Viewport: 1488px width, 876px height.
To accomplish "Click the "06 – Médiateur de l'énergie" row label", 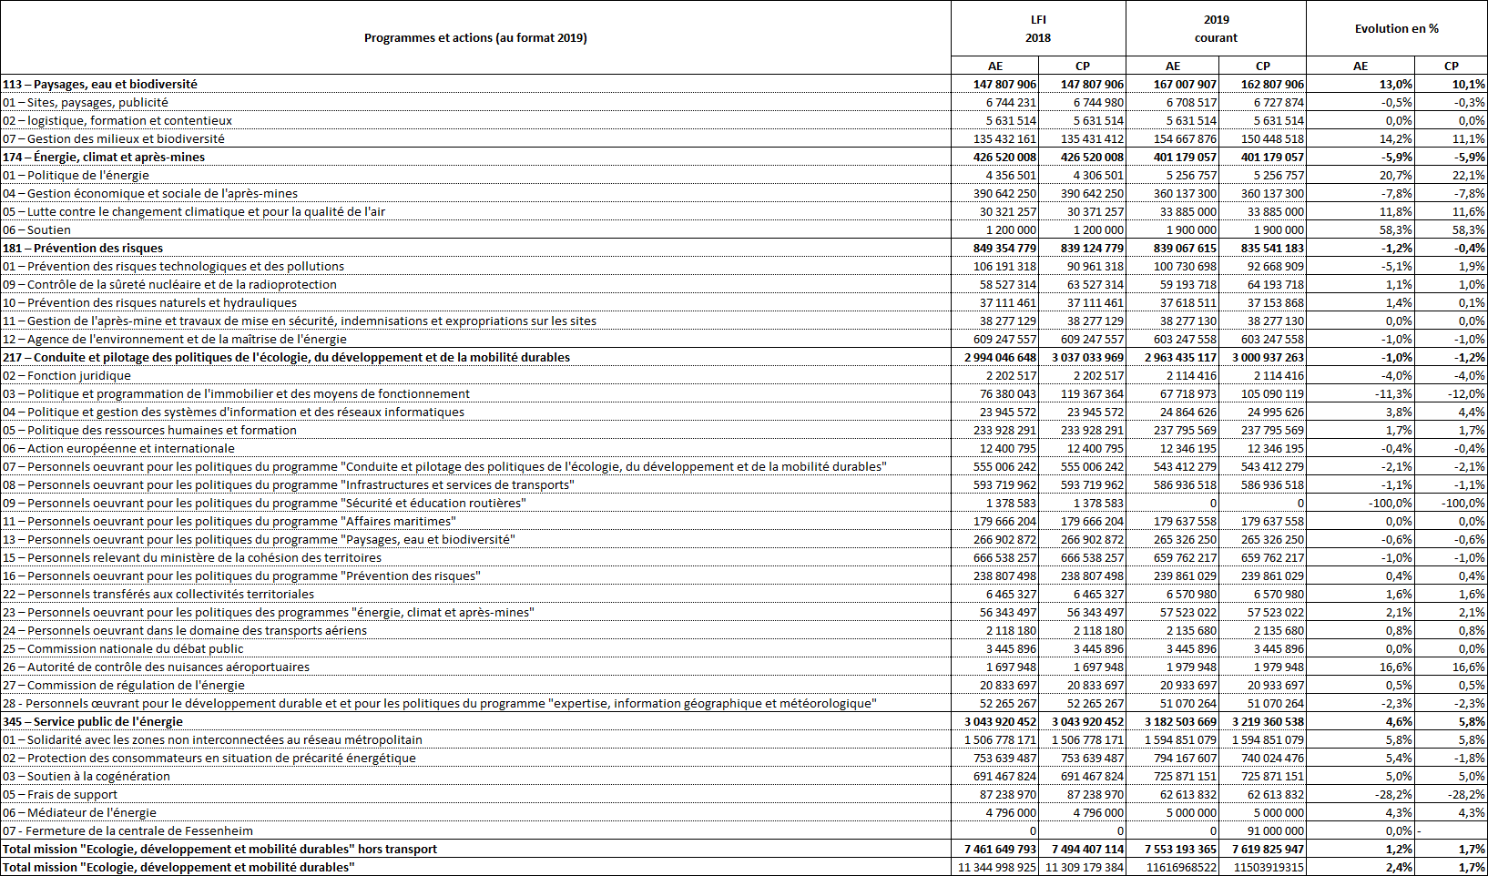I will point(79,812).
